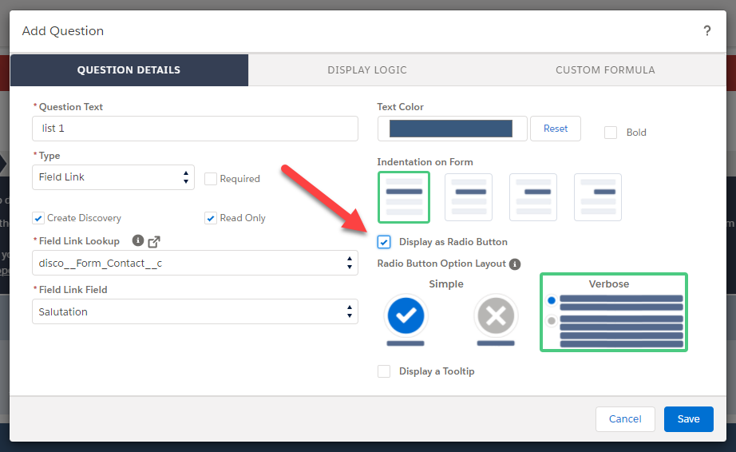Toggle the Required checkbox
Viewport: 736px width, 452px height.
[211, 179]
